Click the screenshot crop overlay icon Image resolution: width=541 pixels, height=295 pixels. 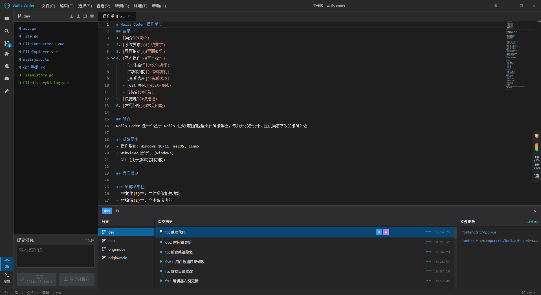(536, 176)
